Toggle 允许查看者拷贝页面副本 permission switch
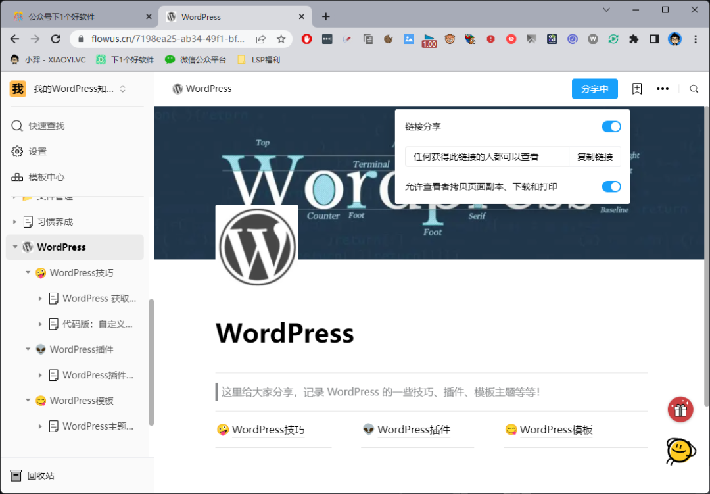The height and width of the screenshot is (494, 710). (x=611, y=187)
